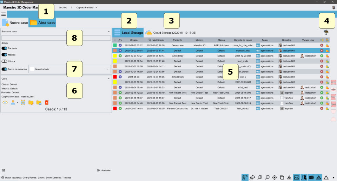Click the Carpeta de casos column header
Image resolution: width=337 pixels, height=181 pixels.
coord(243,40)
